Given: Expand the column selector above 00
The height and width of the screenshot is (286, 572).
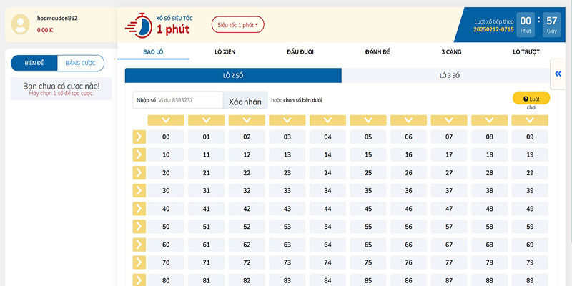Looking at the screenshot, I should click(x=166, y=121).
